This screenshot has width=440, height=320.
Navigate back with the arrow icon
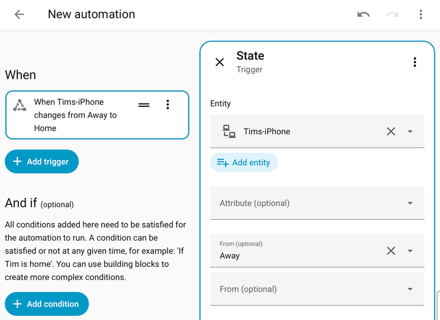click(x=19, y=14)
